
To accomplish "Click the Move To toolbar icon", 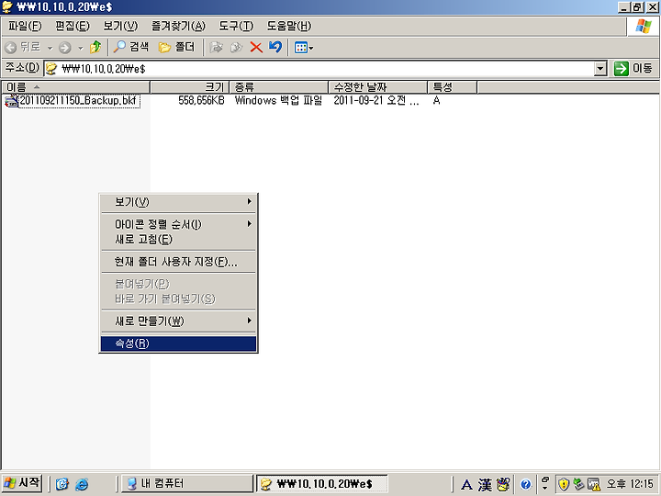I will (x=217, y=47).
